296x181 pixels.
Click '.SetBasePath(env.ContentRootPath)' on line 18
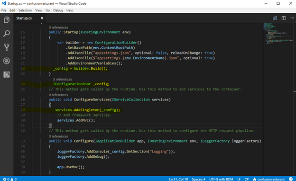click(100, 48)
